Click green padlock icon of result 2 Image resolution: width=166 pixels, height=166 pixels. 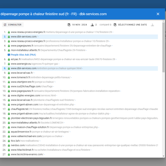(9, 37)
